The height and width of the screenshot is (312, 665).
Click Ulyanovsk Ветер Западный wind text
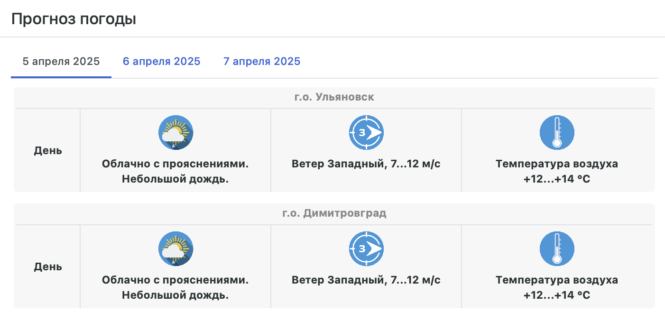click(366, 164)
